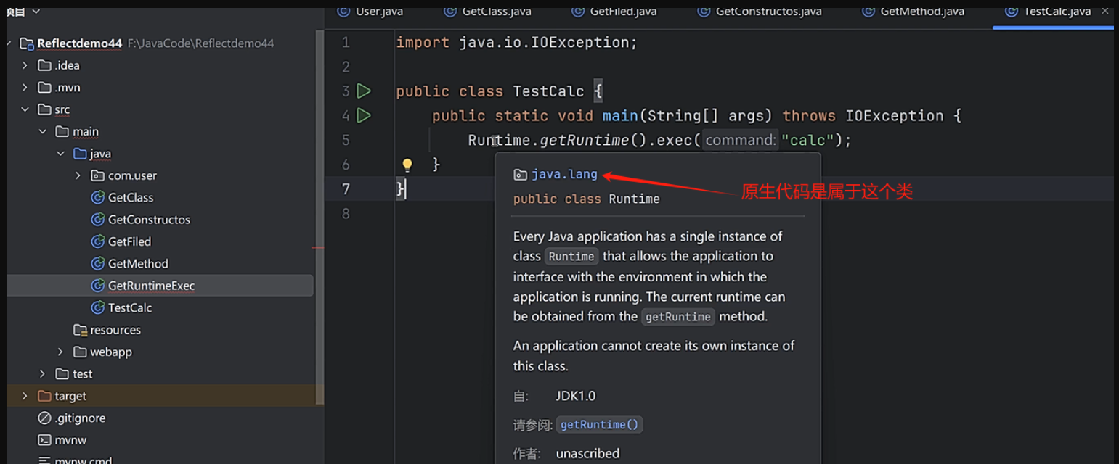This screenshot has width=1119, height=464.
Task: Click the .gitignore file icon
Action: [44, 418]
